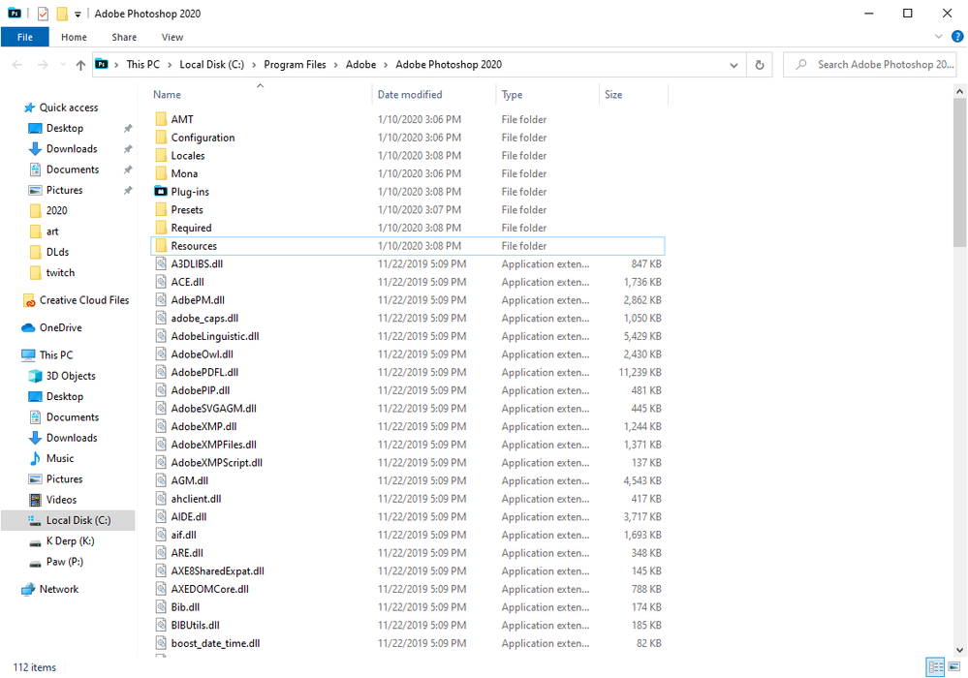968x678 pixels.
Task: Select the Presets folder row
Action: pyautogui.click(x=407, y=210)
